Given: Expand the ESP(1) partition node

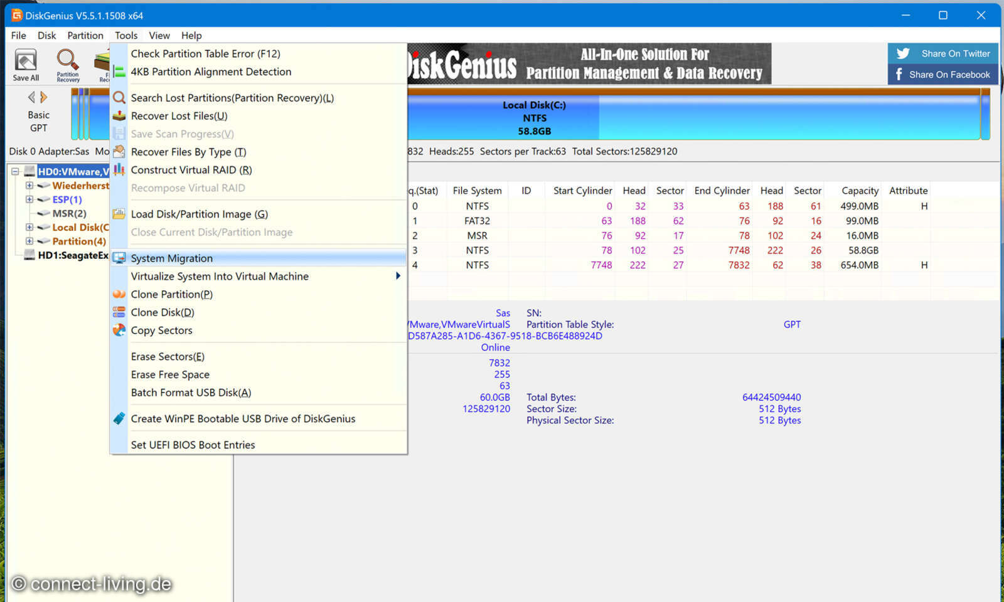Looking at the screenshot, I should click(x=29, y=199).
